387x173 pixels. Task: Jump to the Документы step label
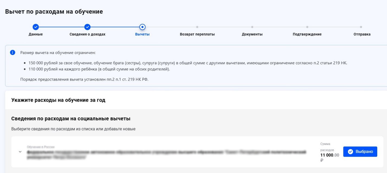coord(252,34)
